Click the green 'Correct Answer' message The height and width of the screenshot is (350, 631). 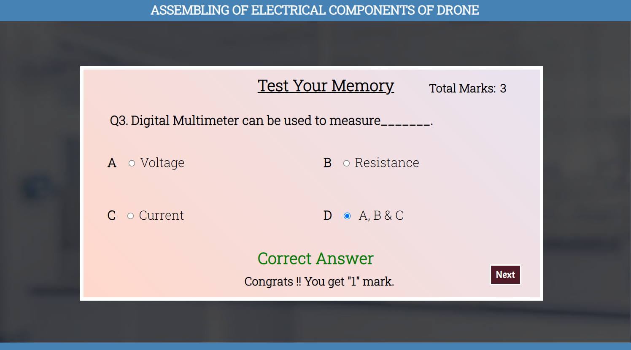(x=315, y=258)
